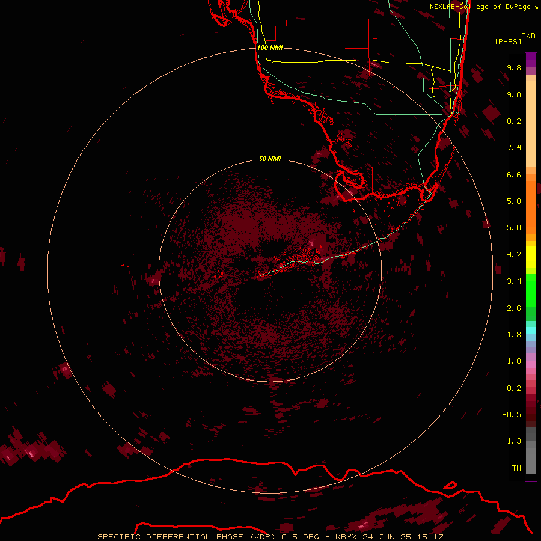Click the 9.8 value on the color scale
The height and width of the screenshot is (541, 541).
tap(514, 67)
